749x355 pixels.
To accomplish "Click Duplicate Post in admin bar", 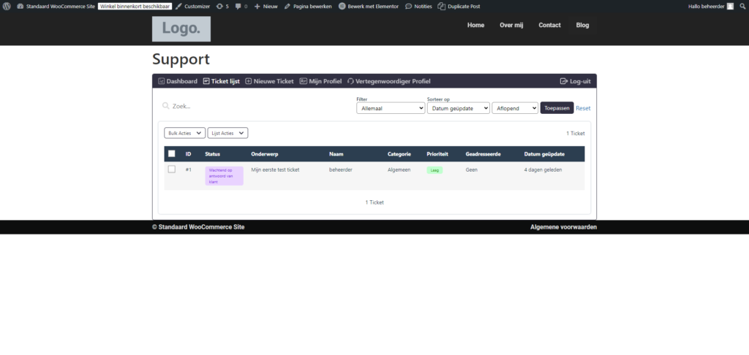I will (x=459, y=6).
